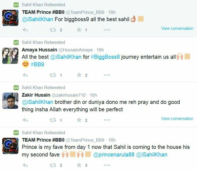Retweet the first TEAM Prince tweet
The height and width of the screenshot is (170, 197).
pos(53,30)
